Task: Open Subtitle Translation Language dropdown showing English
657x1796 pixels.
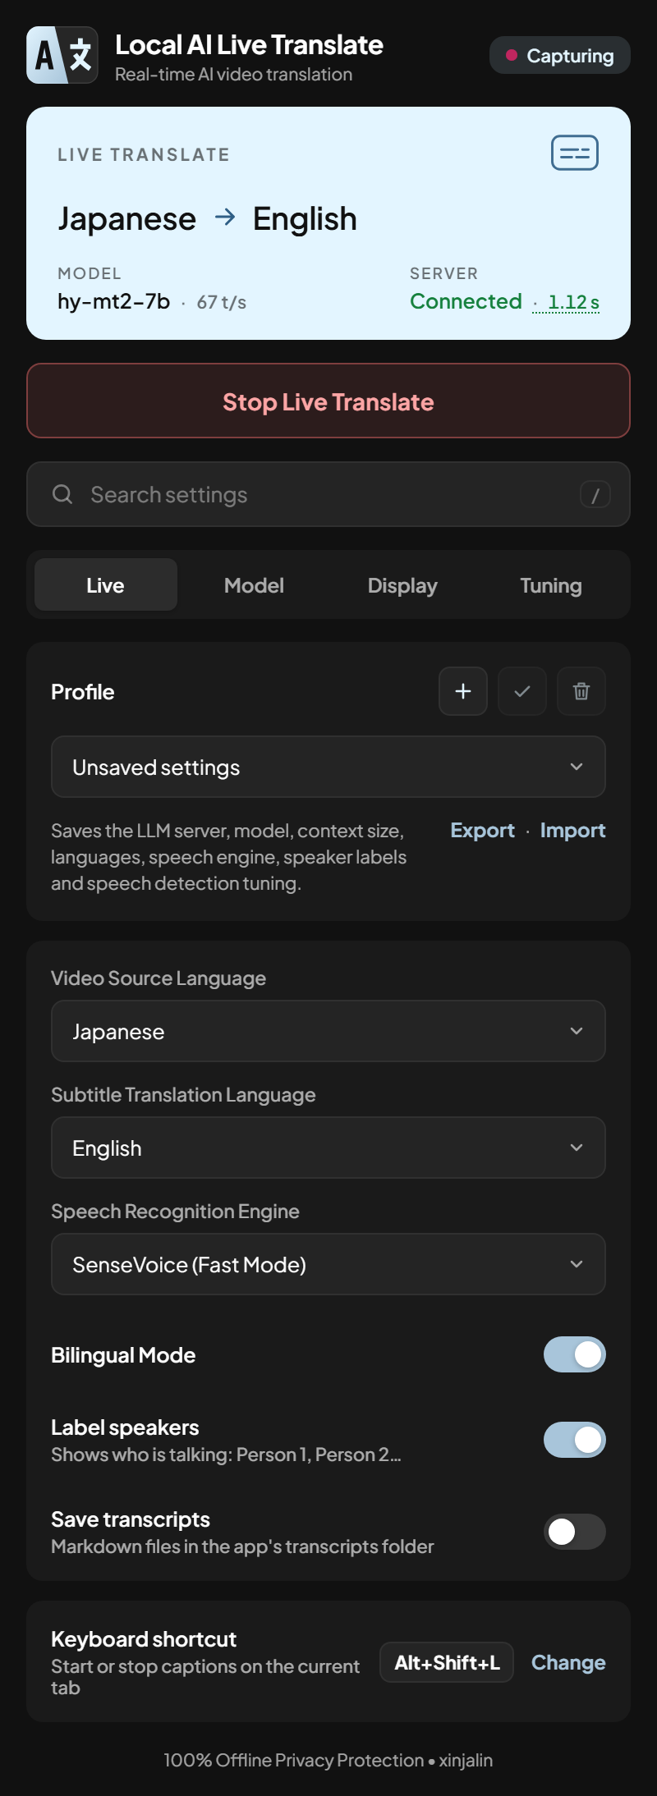Action: click(328, 1148)
